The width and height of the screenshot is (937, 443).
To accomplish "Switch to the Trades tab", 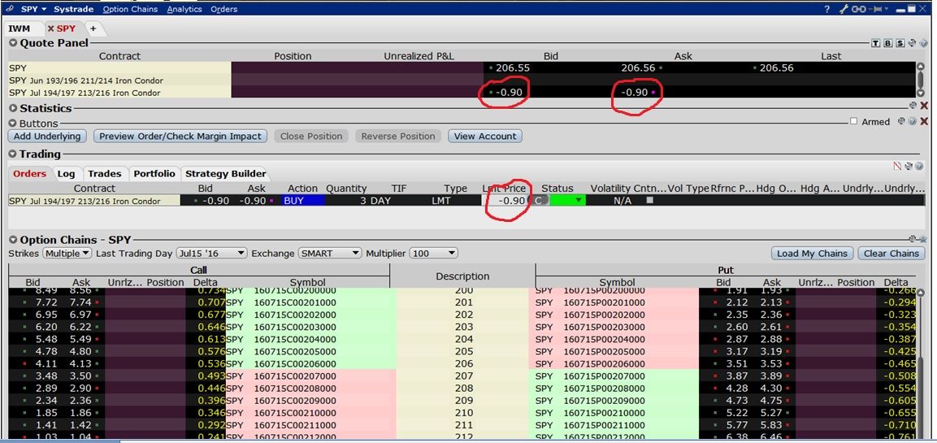I will (x=105, y=173).
